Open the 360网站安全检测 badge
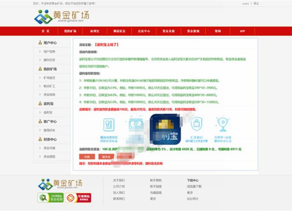The height and width of the screenshot is (211, 292). [51, 198]
